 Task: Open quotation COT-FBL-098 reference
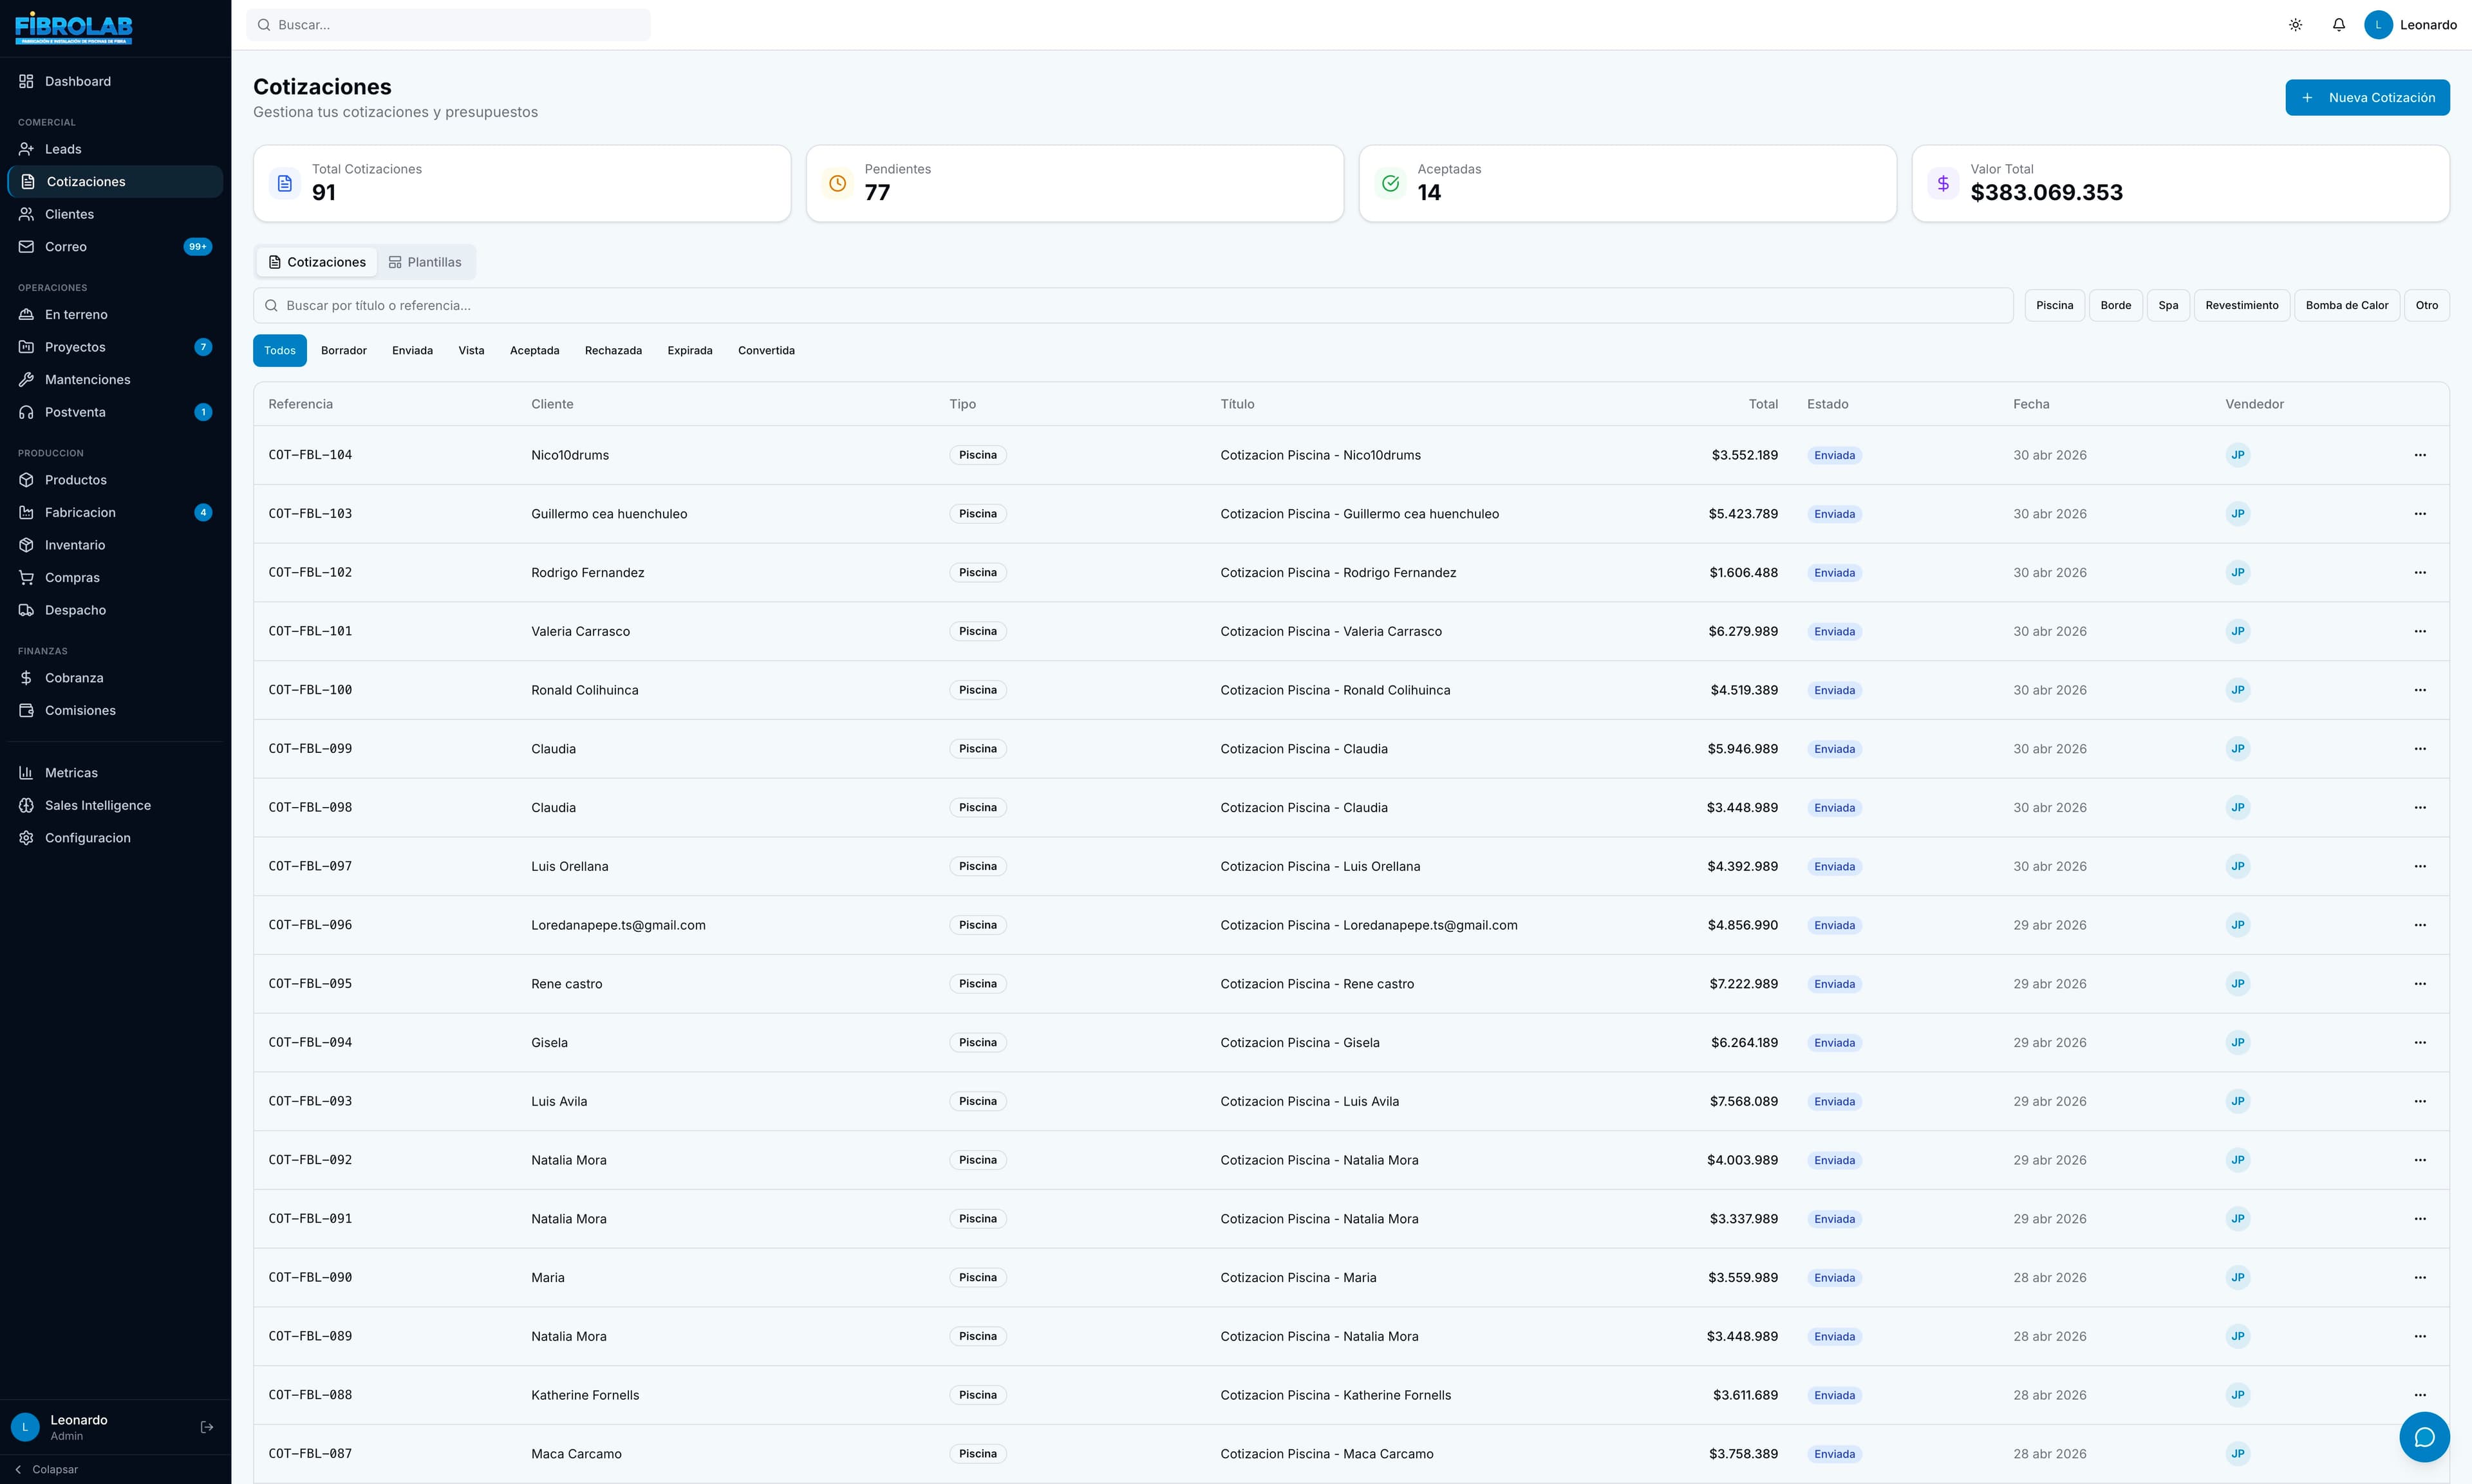[x=310, y=808]
